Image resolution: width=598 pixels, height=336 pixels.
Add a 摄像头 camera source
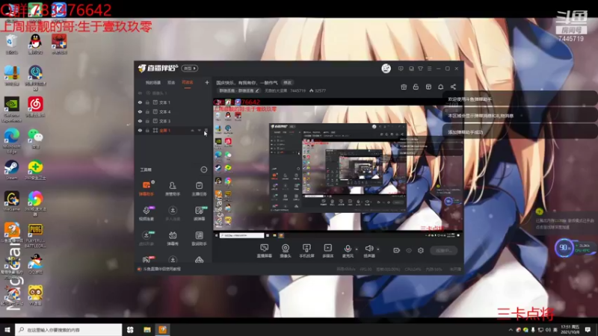pyautogui.click(x=286, y=251)
